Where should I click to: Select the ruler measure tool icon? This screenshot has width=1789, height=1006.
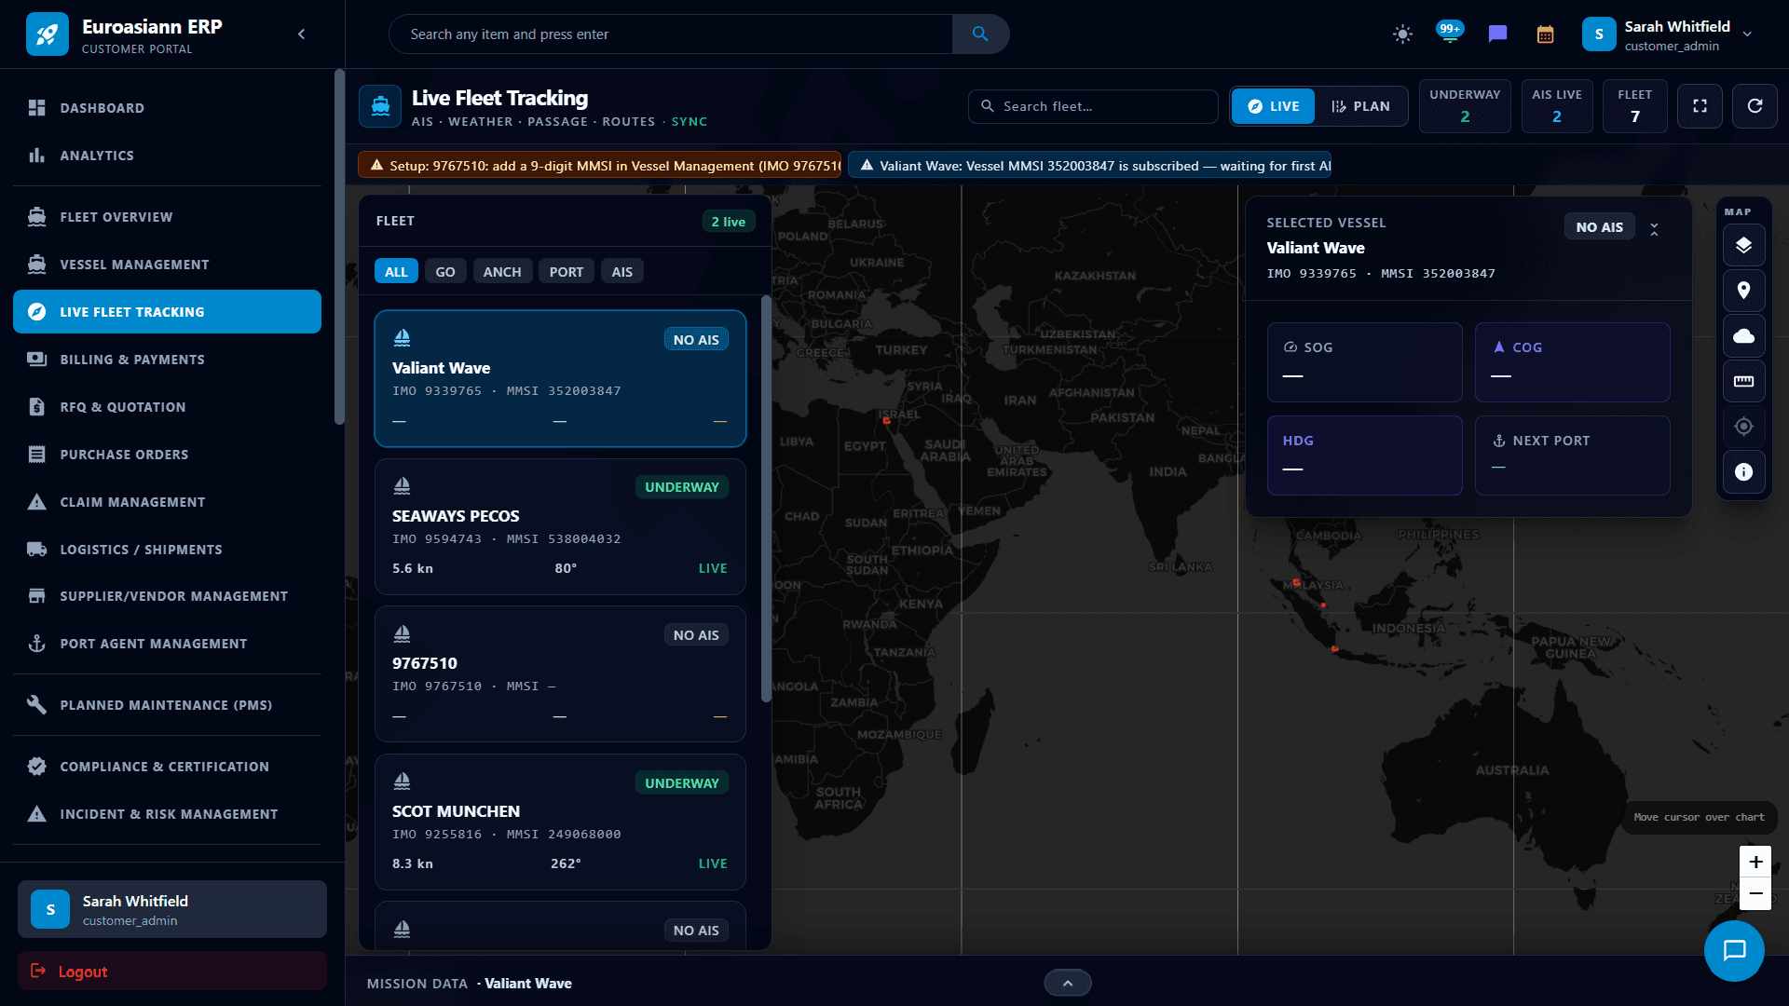(x=1743, y=382)
